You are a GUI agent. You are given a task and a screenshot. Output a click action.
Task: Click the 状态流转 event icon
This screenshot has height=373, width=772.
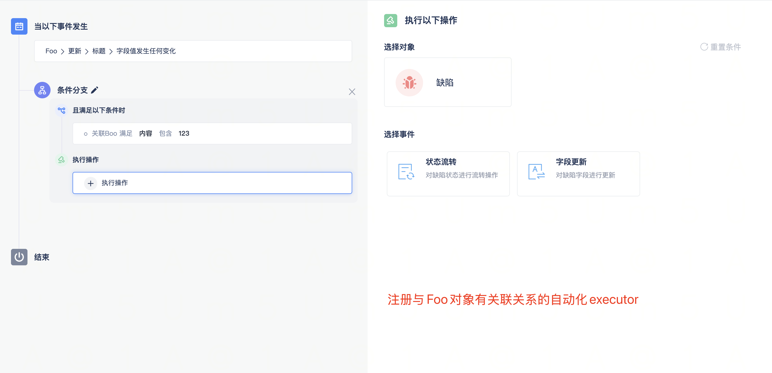tap(406, 172)
